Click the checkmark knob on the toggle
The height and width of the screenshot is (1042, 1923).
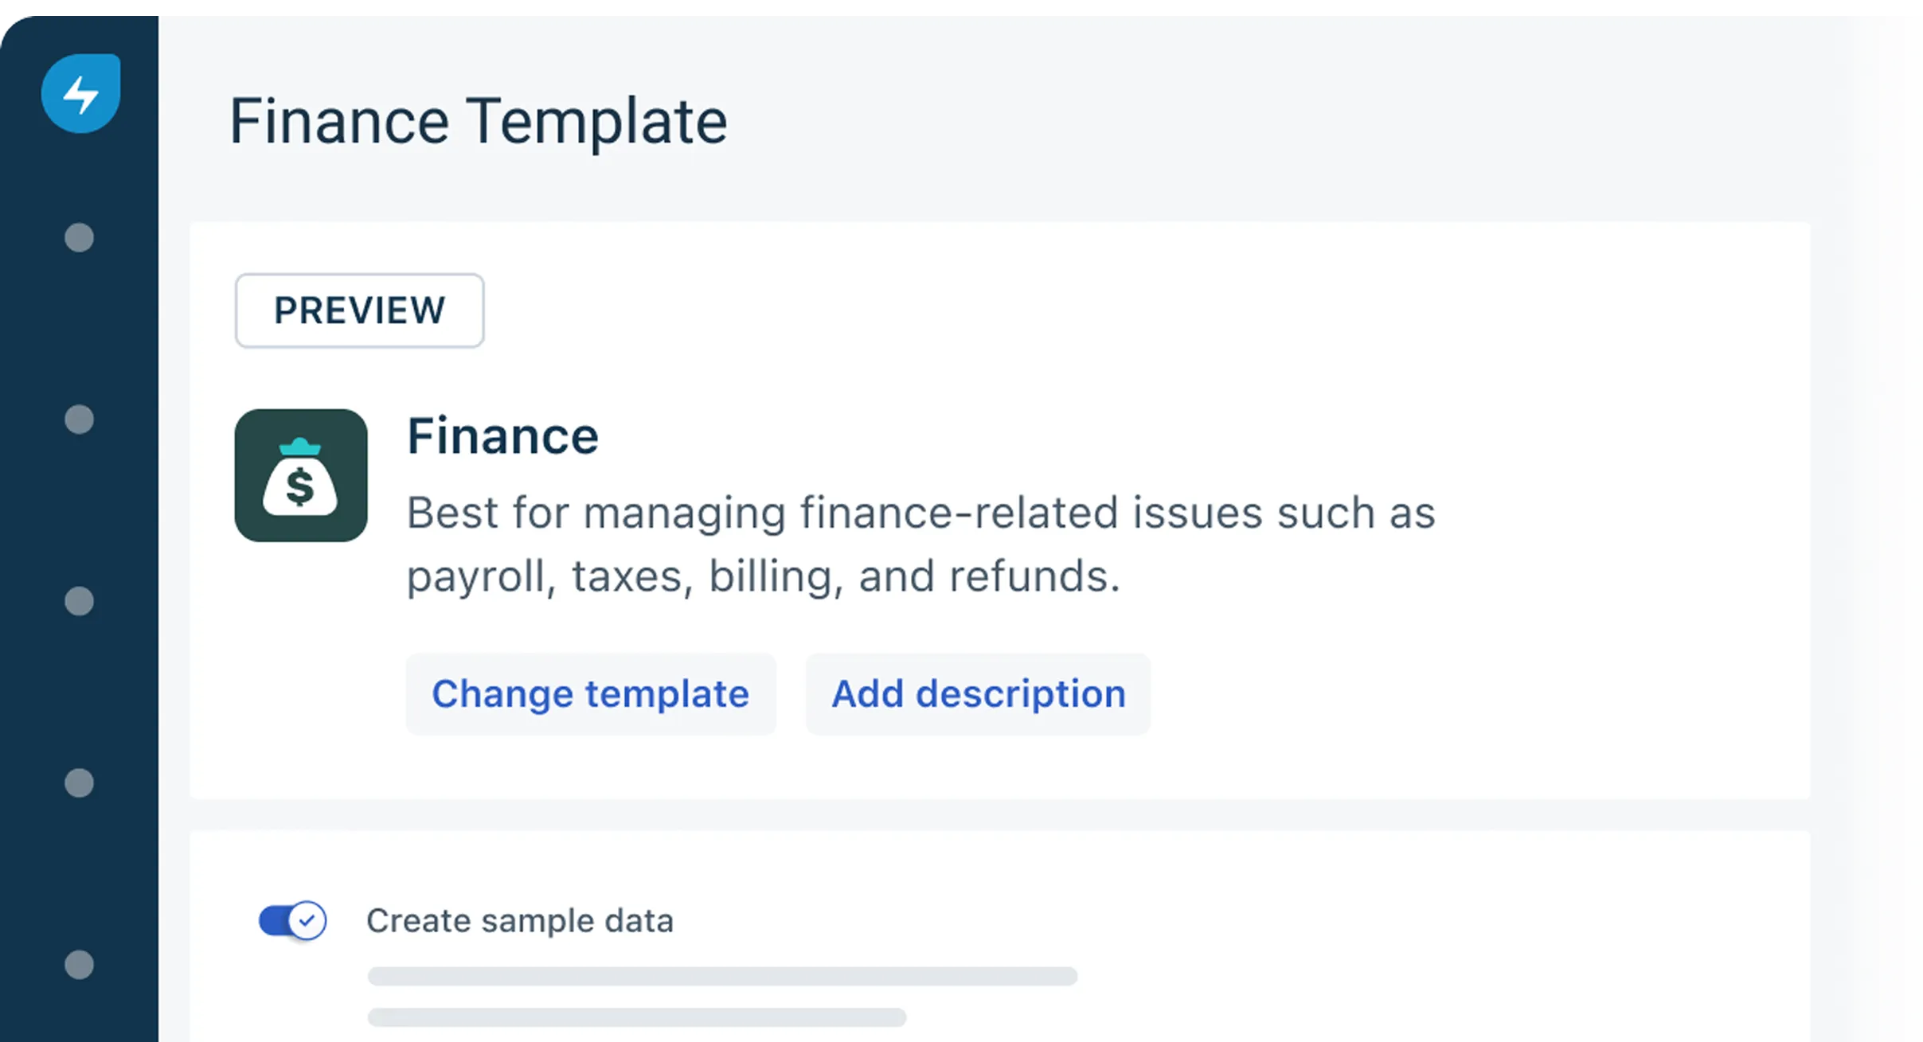click(307, 921)
